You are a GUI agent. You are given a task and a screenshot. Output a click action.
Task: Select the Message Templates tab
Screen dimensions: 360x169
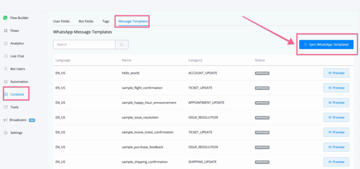(133, 21)
